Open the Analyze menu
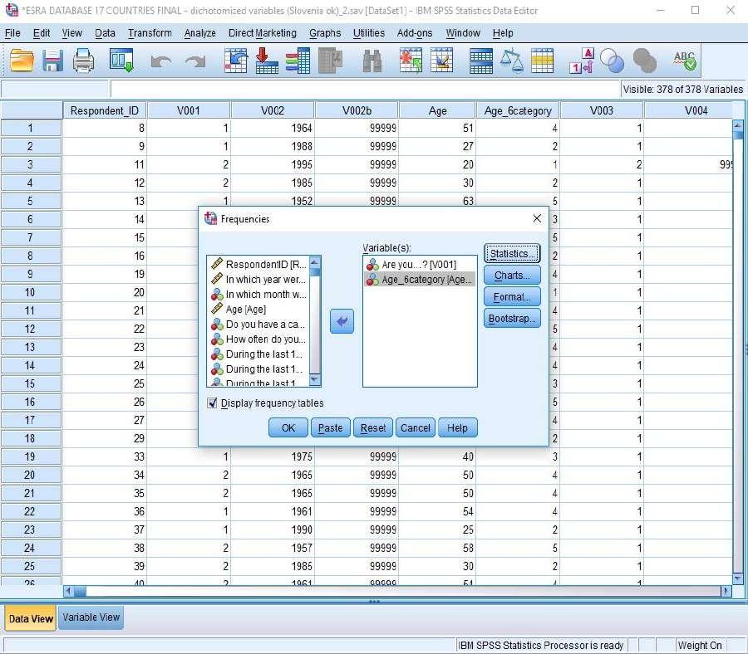 [x=199, y=33]
